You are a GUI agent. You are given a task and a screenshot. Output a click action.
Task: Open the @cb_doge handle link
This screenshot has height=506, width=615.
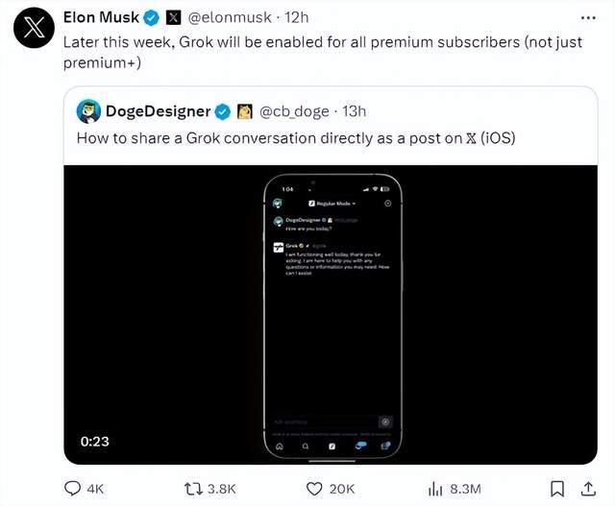point(294,111)
